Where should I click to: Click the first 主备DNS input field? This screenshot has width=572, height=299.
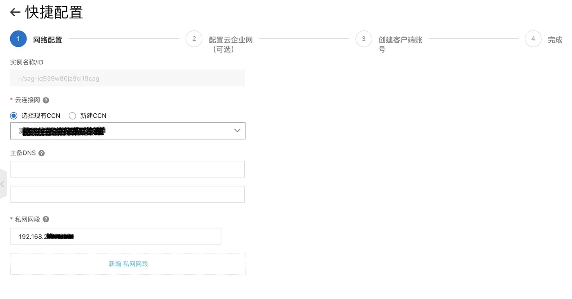coord(127,169)
